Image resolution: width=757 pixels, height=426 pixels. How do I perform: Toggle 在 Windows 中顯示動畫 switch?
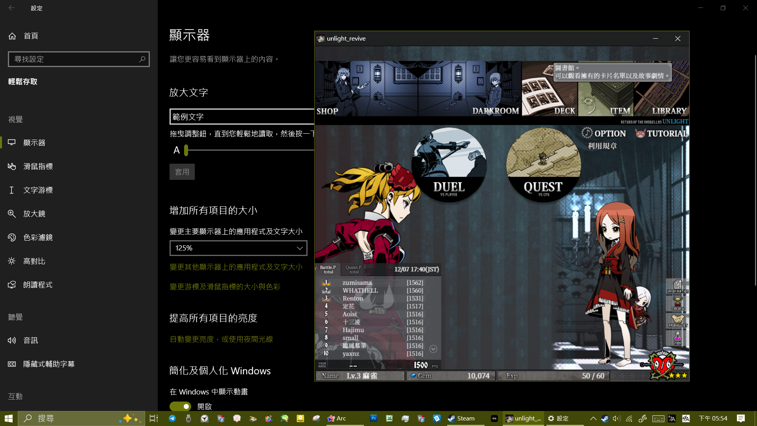pyautogui.click(x=181, y=406)
